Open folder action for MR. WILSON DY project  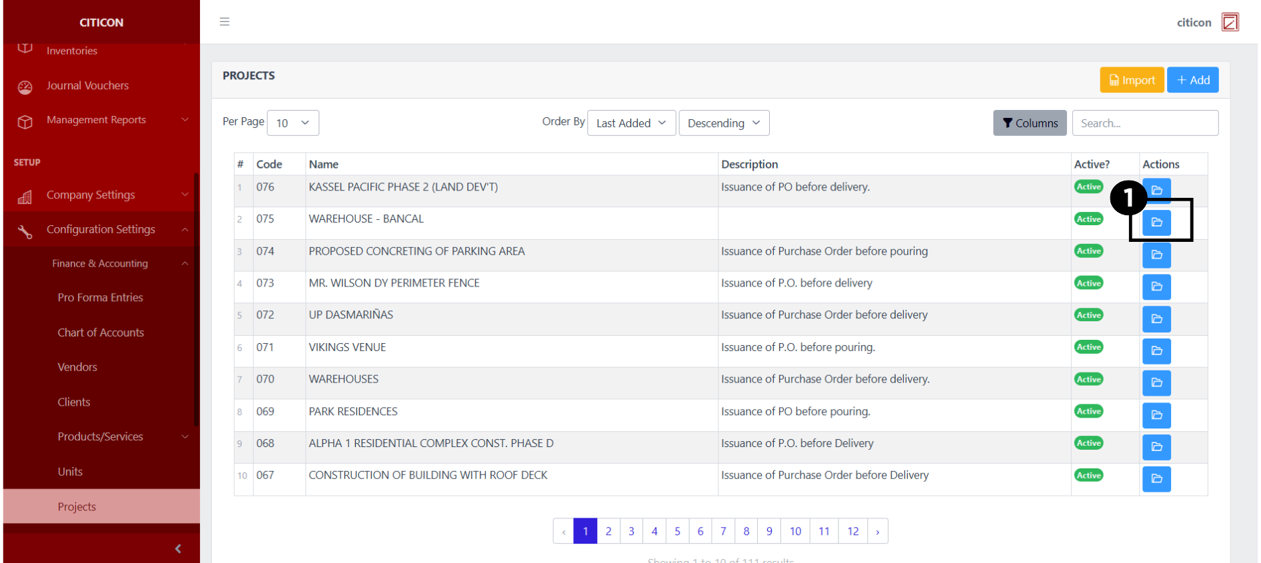[x=1156, y=287]
